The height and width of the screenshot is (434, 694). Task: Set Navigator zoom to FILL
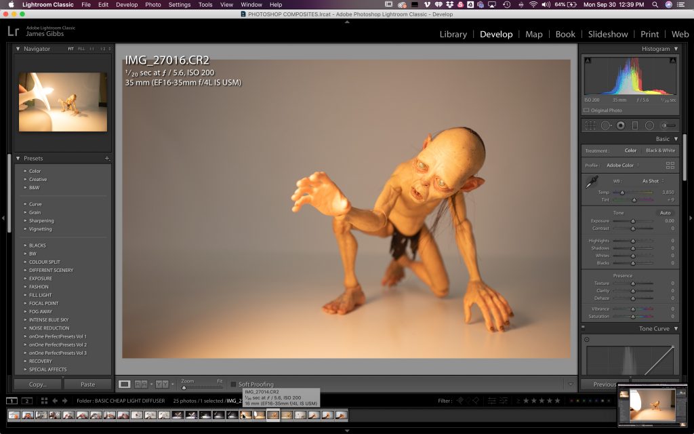coord(81,49)
